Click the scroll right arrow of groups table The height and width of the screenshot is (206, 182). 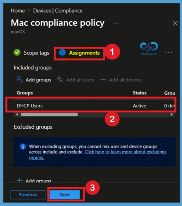[x=171, y=114]
